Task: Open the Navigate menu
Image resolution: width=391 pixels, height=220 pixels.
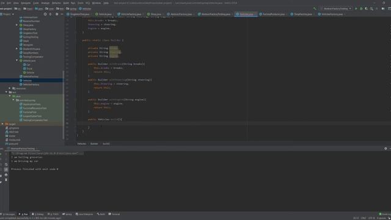Action: click(26, 3)
